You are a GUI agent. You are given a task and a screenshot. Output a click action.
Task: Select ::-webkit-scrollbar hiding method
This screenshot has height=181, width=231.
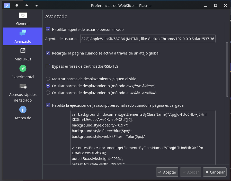click(48, 93)
